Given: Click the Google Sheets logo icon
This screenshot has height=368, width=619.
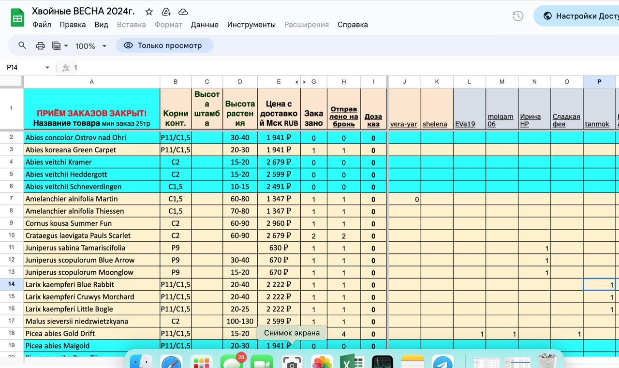Looking at the screenshot, I should click(x=17, y=15).
